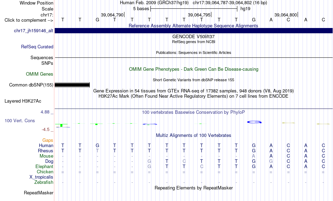Viewport: 333px width, 201px height.
Task: Click the Common dbSNP(155) track label
Action: coord(31,85)
